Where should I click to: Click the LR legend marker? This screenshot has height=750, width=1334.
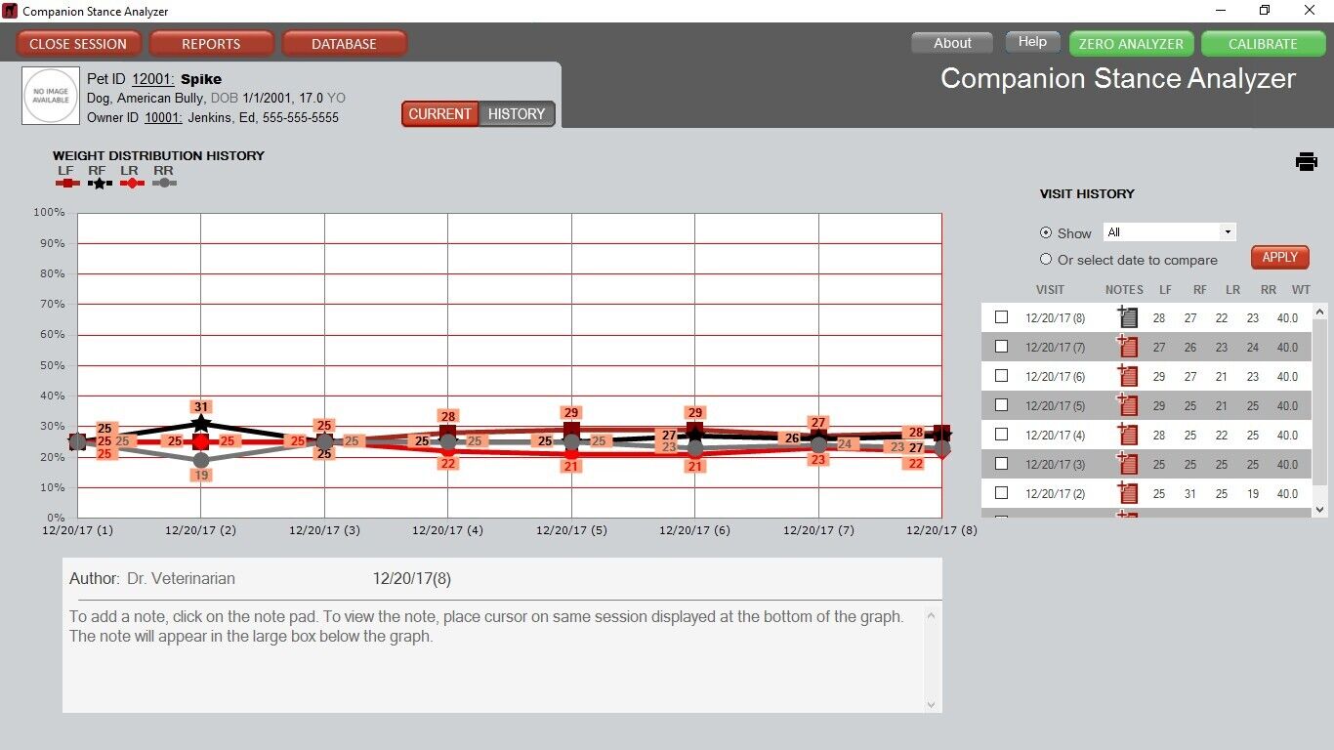tap(131, 183)
